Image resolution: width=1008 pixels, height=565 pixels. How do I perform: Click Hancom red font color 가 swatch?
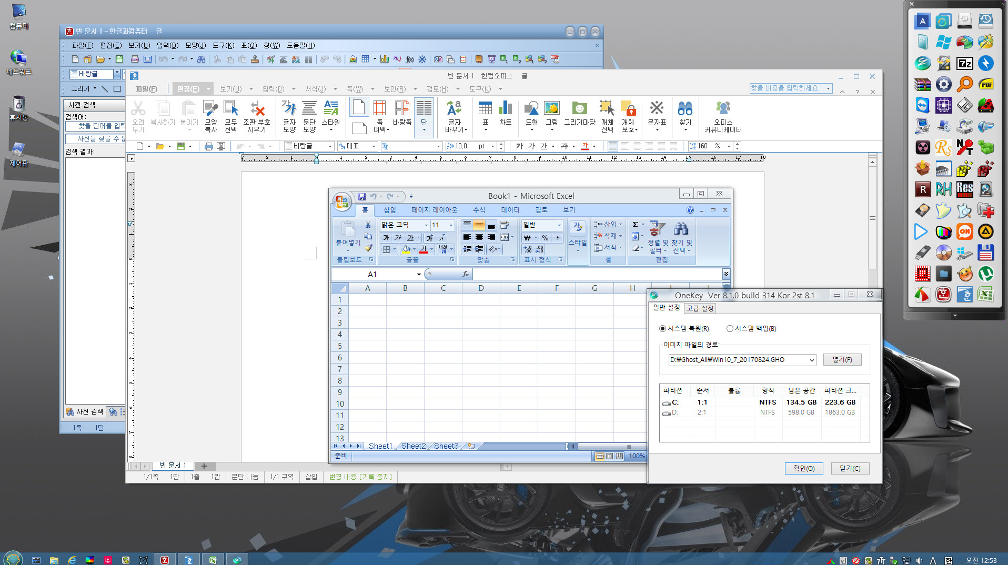[585, 146]
